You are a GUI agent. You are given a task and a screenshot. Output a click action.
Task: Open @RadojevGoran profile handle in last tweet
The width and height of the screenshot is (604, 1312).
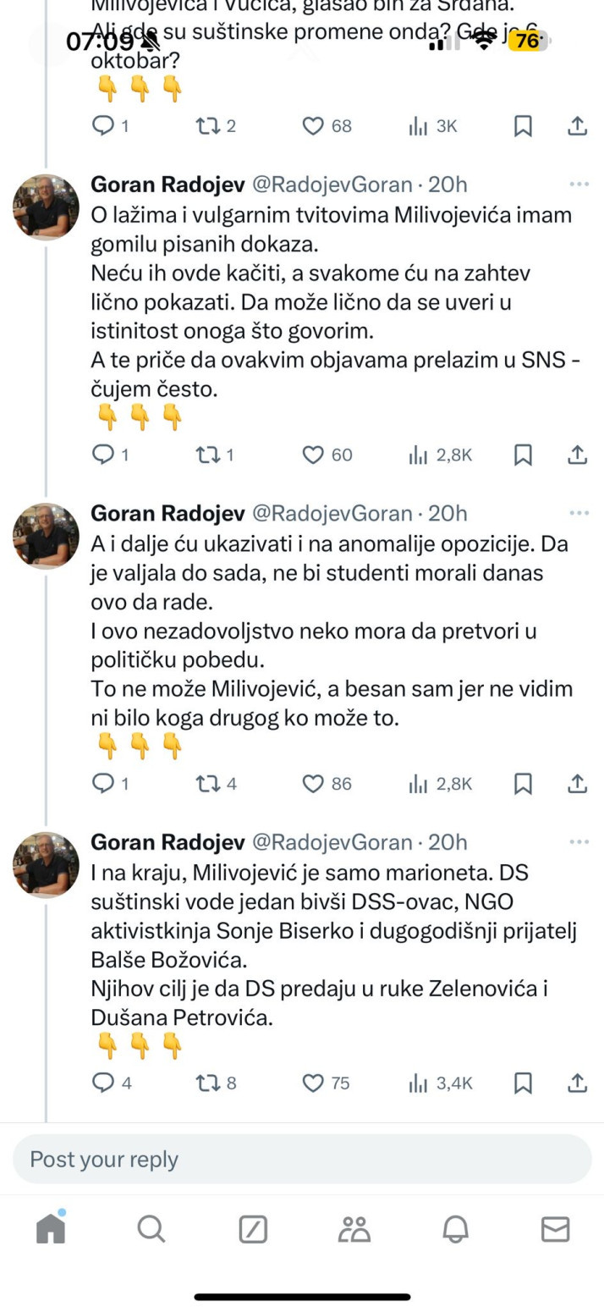332,842
